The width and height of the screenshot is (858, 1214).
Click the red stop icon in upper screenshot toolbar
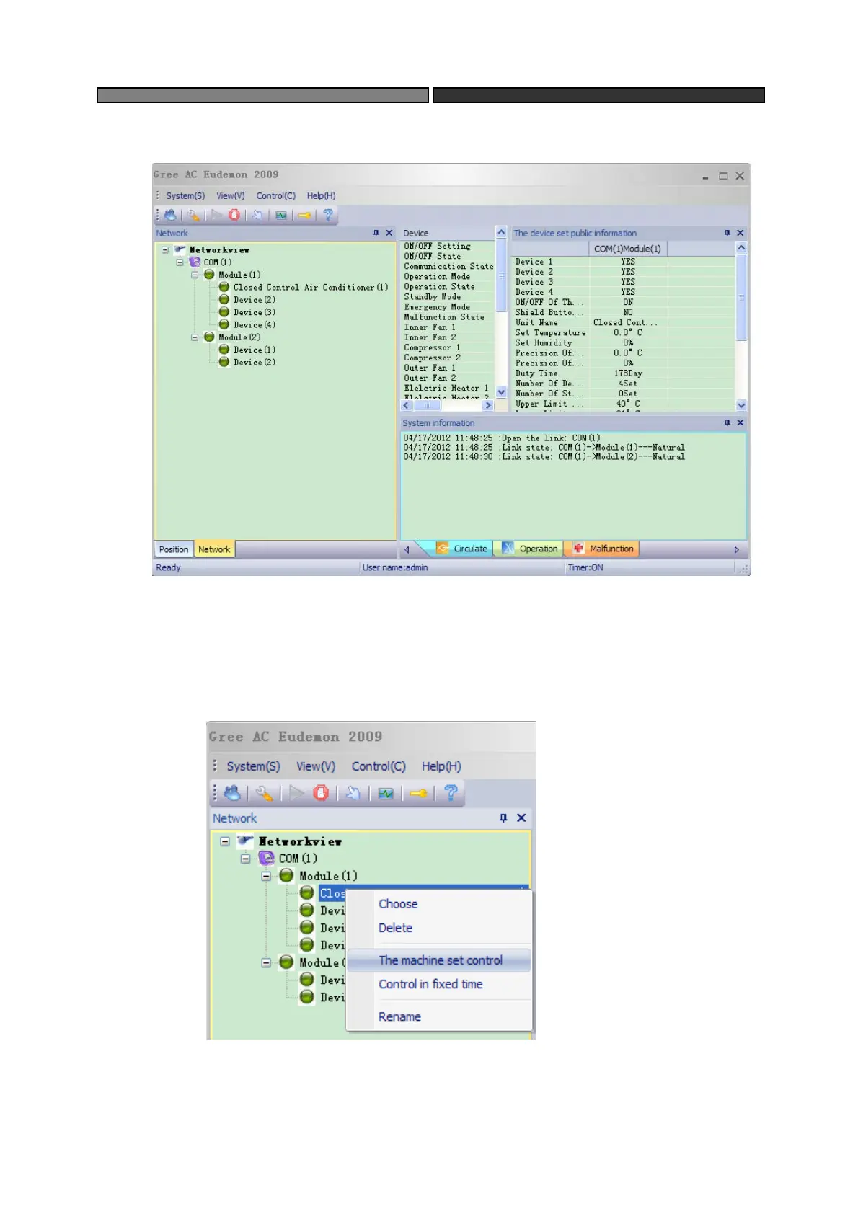click(x=234, y=215)
